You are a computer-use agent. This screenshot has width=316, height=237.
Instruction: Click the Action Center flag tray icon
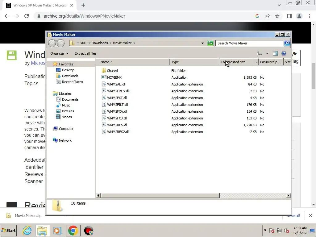[x=272, y=231]
